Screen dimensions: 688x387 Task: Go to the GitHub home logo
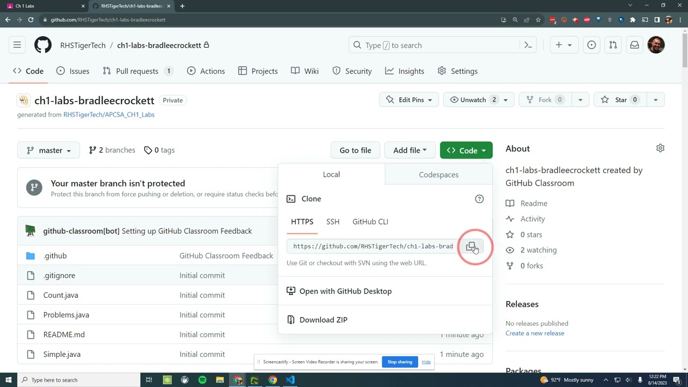pos(43,45)
